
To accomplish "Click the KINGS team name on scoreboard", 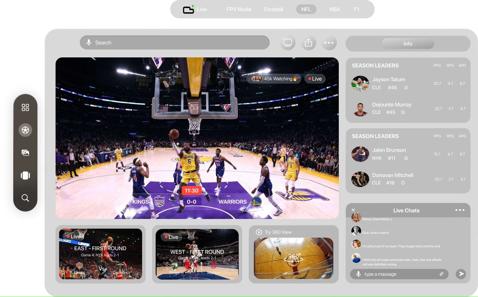I will 141,202.
